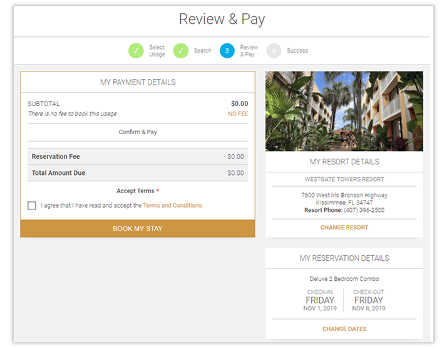447x348 pixels.
Task: Click the Accept Terms heading
Action: point(135,191)
